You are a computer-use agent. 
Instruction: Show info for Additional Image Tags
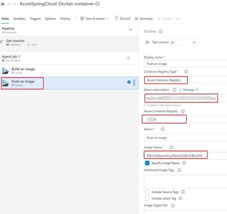point(179,170)
